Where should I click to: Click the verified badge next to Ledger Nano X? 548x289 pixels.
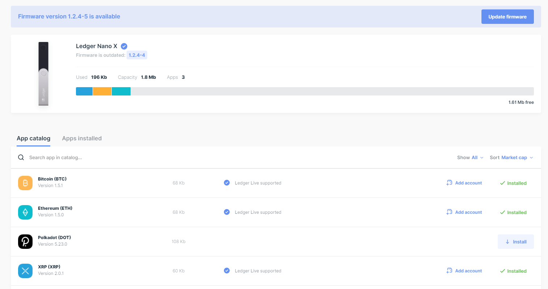point(124,46)
